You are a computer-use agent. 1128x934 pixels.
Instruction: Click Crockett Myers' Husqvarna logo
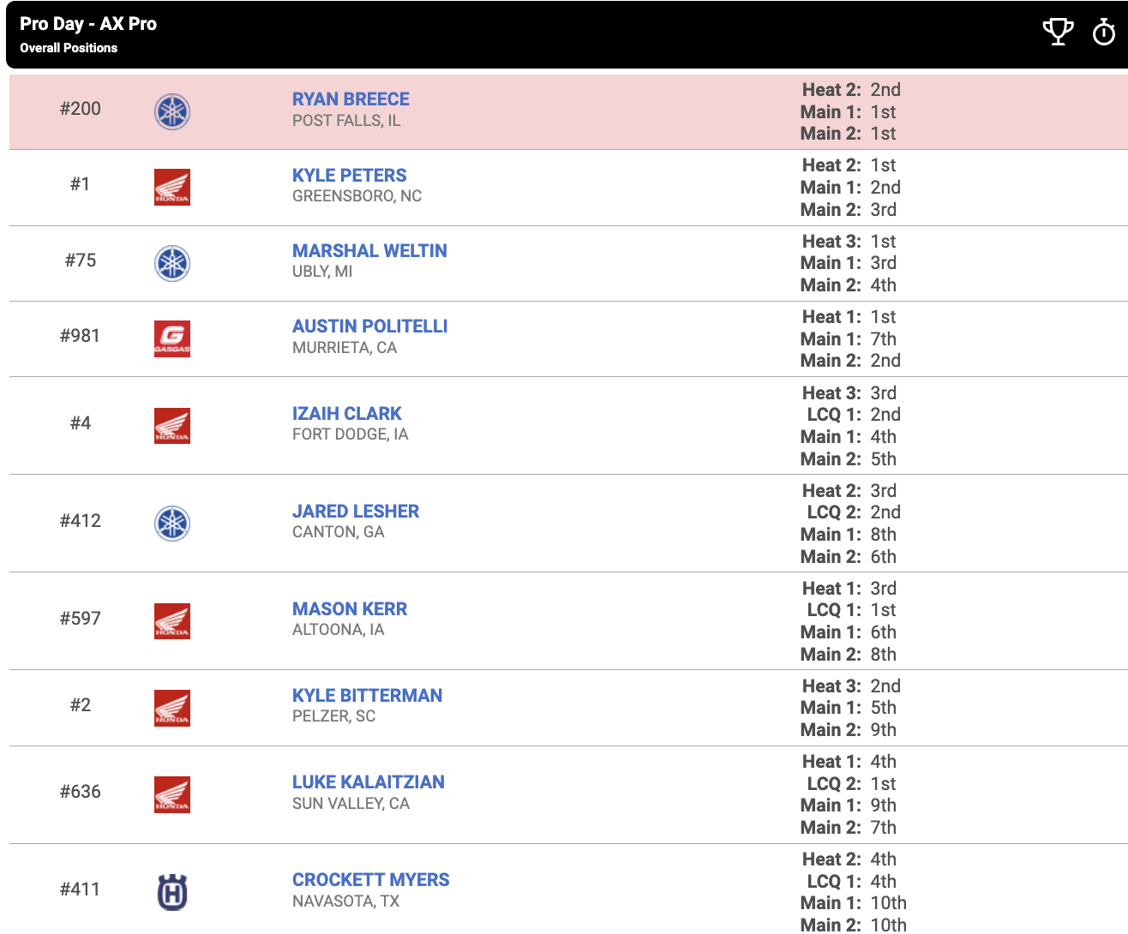[x=172, y=892]
